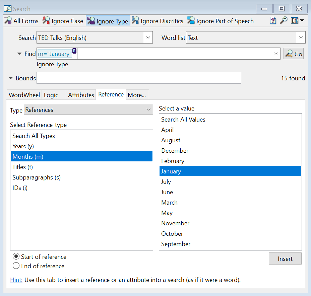
Task: Open the help icon in toolbar
Action: pos(273,21)
